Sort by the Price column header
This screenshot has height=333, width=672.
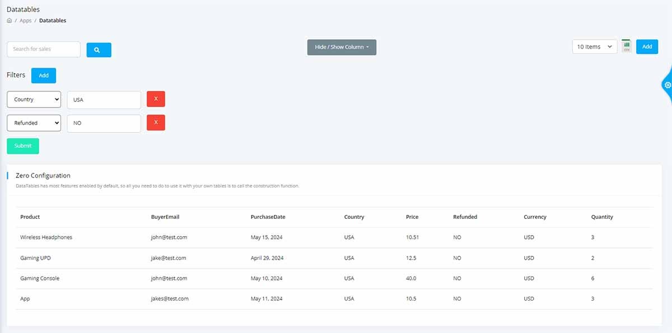click(412, 217)
